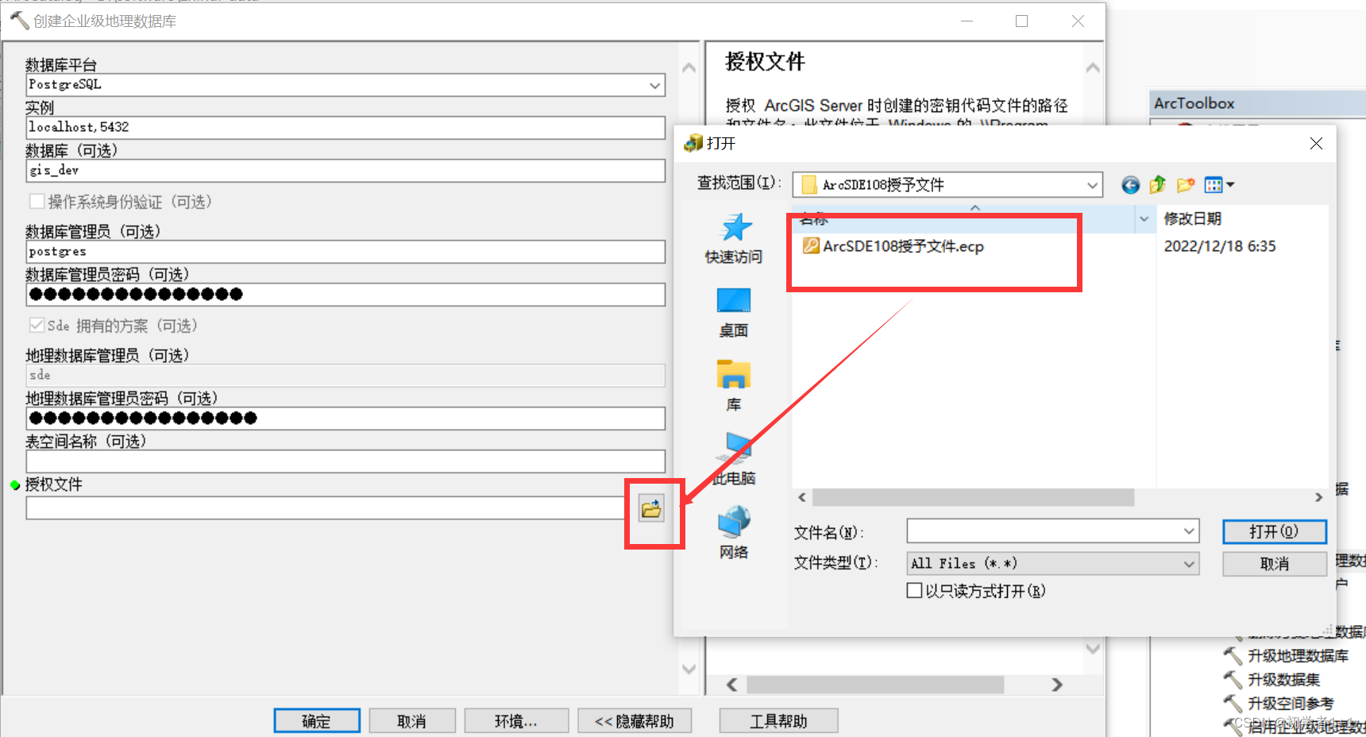This screenshot has width=1366, height=737.
Task: Check 以只读方式打开 option
Action: (x=914, y=590)
